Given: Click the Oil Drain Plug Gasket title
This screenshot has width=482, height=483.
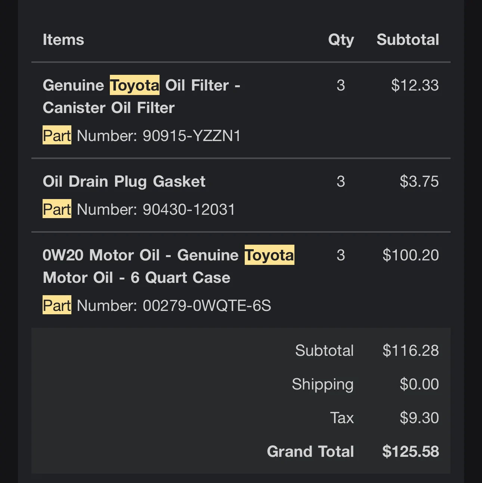Looking at the screenshot, I should point(124,181).
